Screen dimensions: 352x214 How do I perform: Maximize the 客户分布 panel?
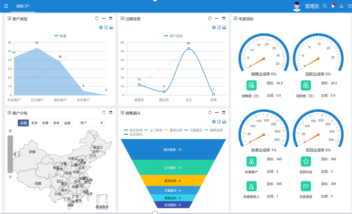(x=111, y=113)
